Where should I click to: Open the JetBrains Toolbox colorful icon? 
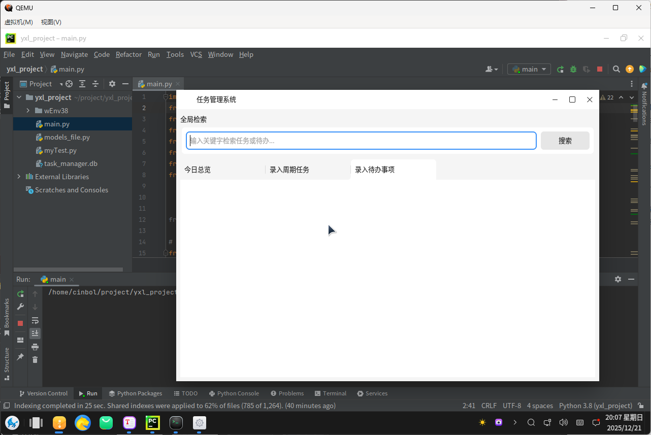click(x=643, y=69)
